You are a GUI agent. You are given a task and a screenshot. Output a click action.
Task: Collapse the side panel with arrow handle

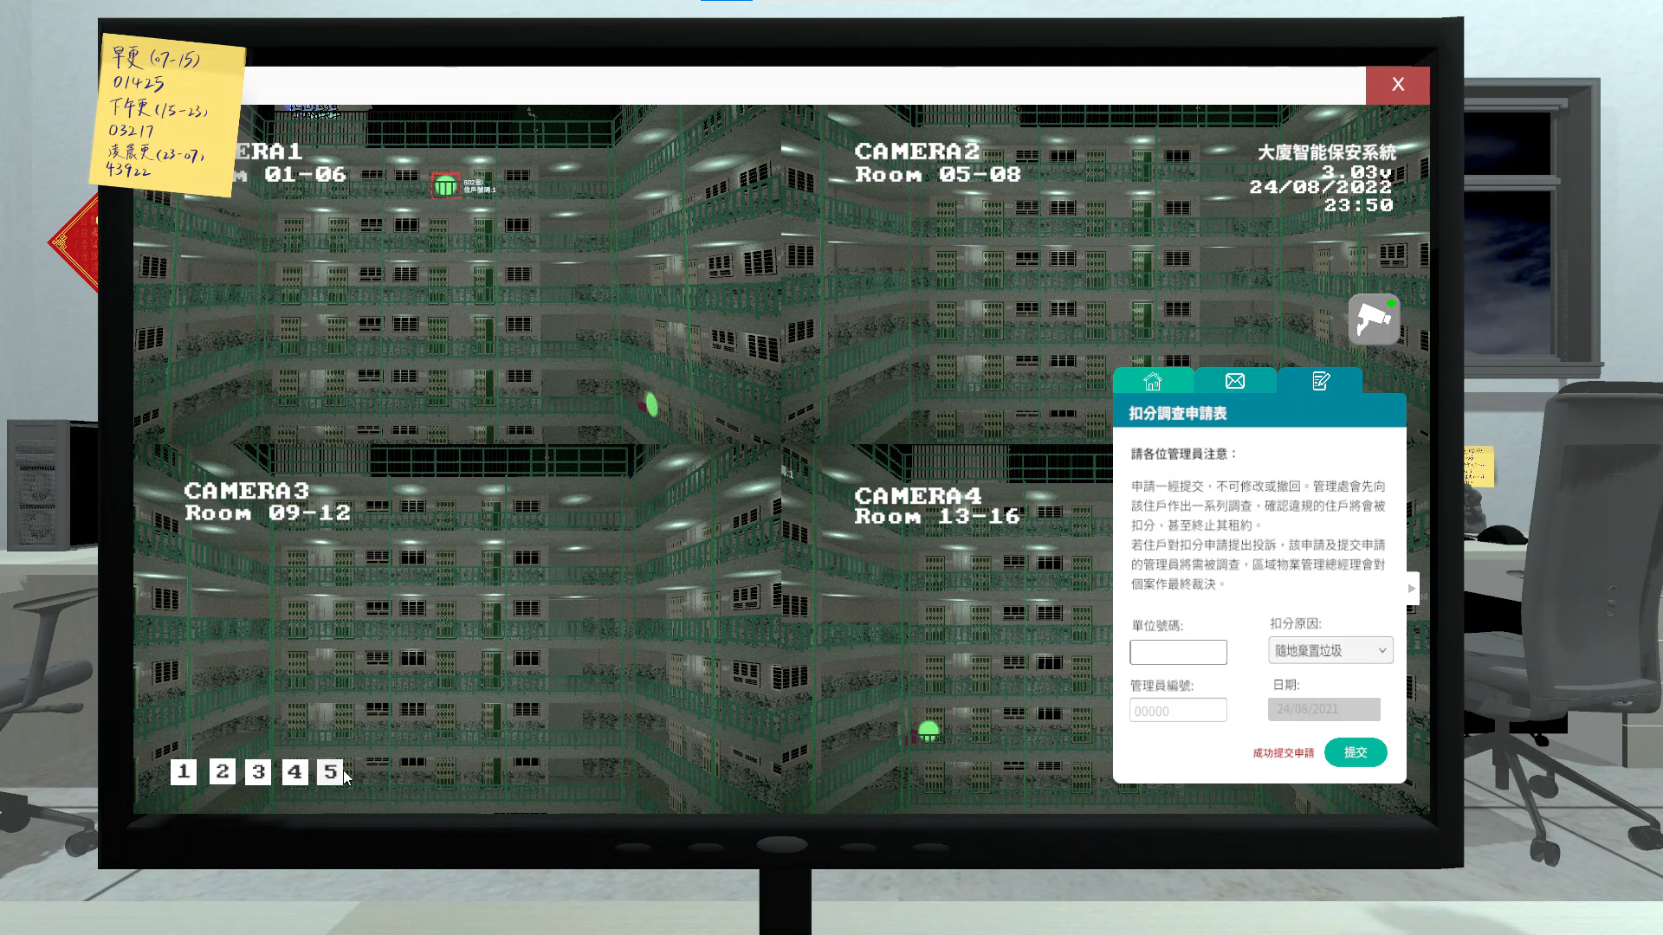click(x=1412, y=589)
